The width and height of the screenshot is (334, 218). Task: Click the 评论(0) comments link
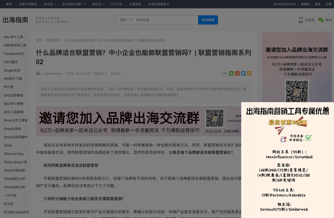(x=116, y=74)
